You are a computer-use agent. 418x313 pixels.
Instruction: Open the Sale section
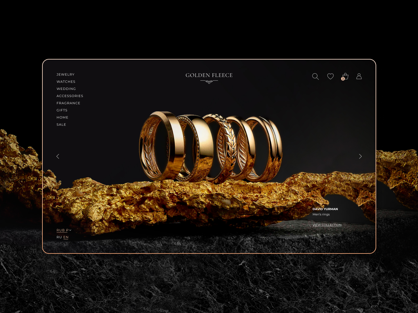(61, 125)
